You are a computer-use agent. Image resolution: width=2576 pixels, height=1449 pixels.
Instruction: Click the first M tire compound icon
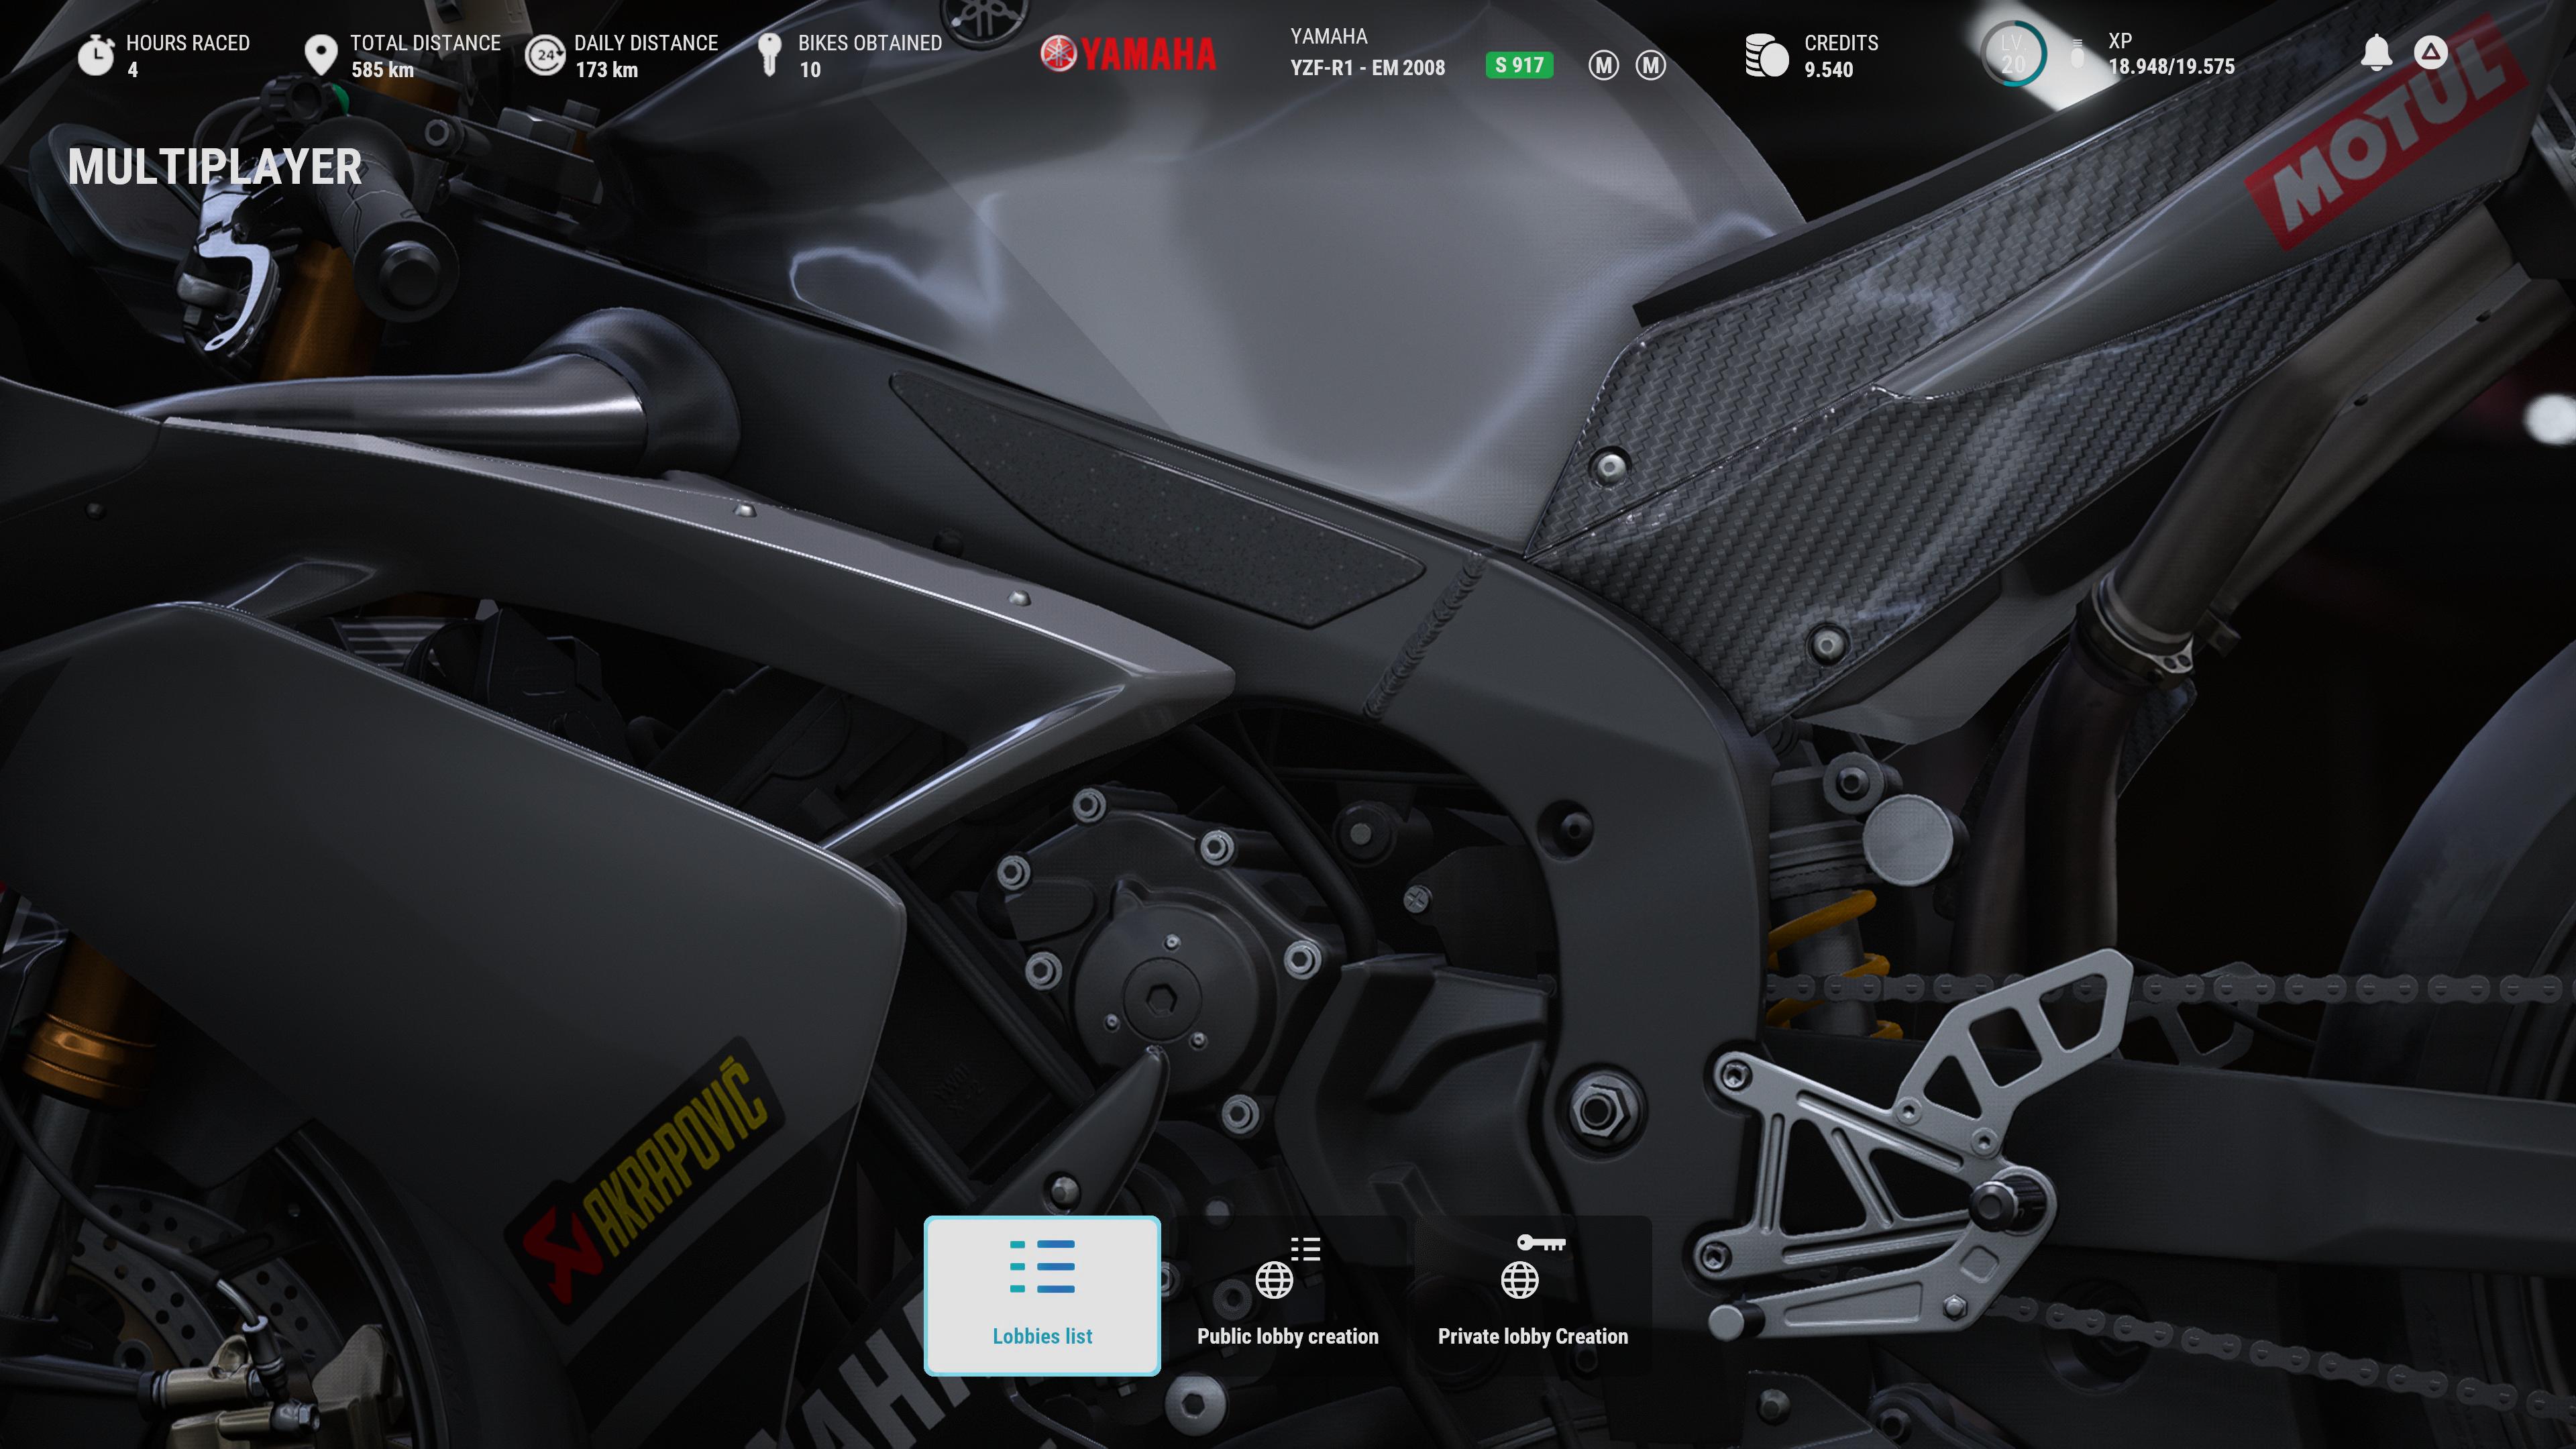pyautogui.click(x=1603, y=66)
